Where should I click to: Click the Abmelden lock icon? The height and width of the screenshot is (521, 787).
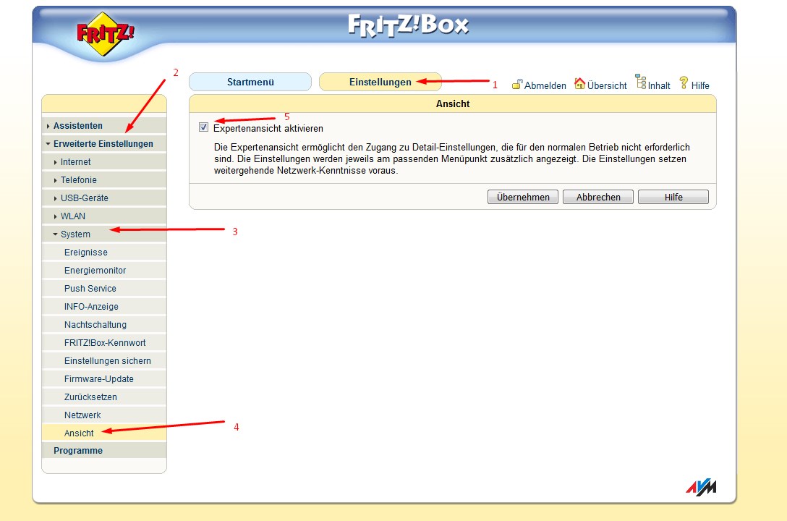pos(517,85)
